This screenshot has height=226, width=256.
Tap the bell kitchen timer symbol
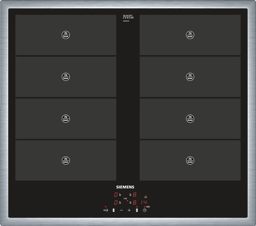pos(146,197)
